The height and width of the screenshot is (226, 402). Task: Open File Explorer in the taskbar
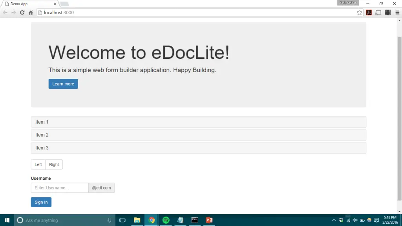[x=137, y=220]
